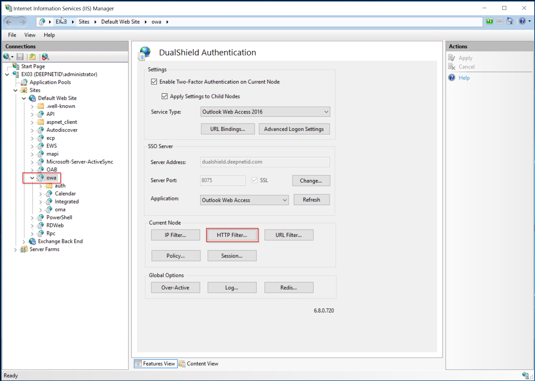Click the Save Connections floppy disk icon
The image size is (535, 381).
(20, 57)
